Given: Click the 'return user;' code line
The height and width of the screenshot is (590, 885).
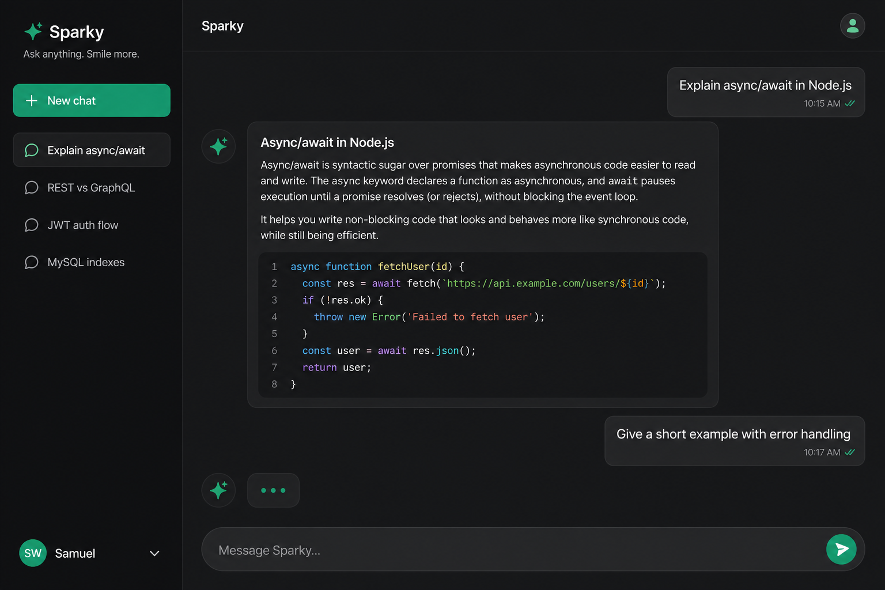Looking at the screenshot, I should (337, 368).
